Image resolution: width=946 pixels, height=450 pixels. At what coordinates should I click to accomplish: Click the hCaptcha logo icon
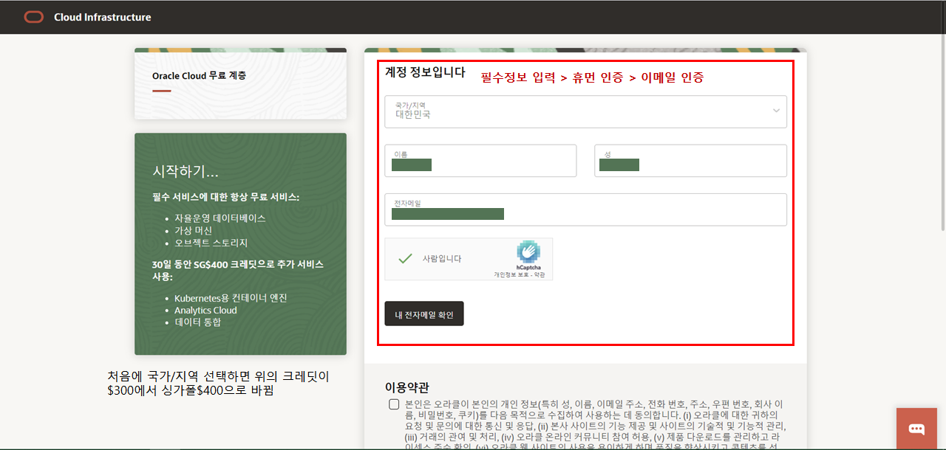[x=528, y=252]
